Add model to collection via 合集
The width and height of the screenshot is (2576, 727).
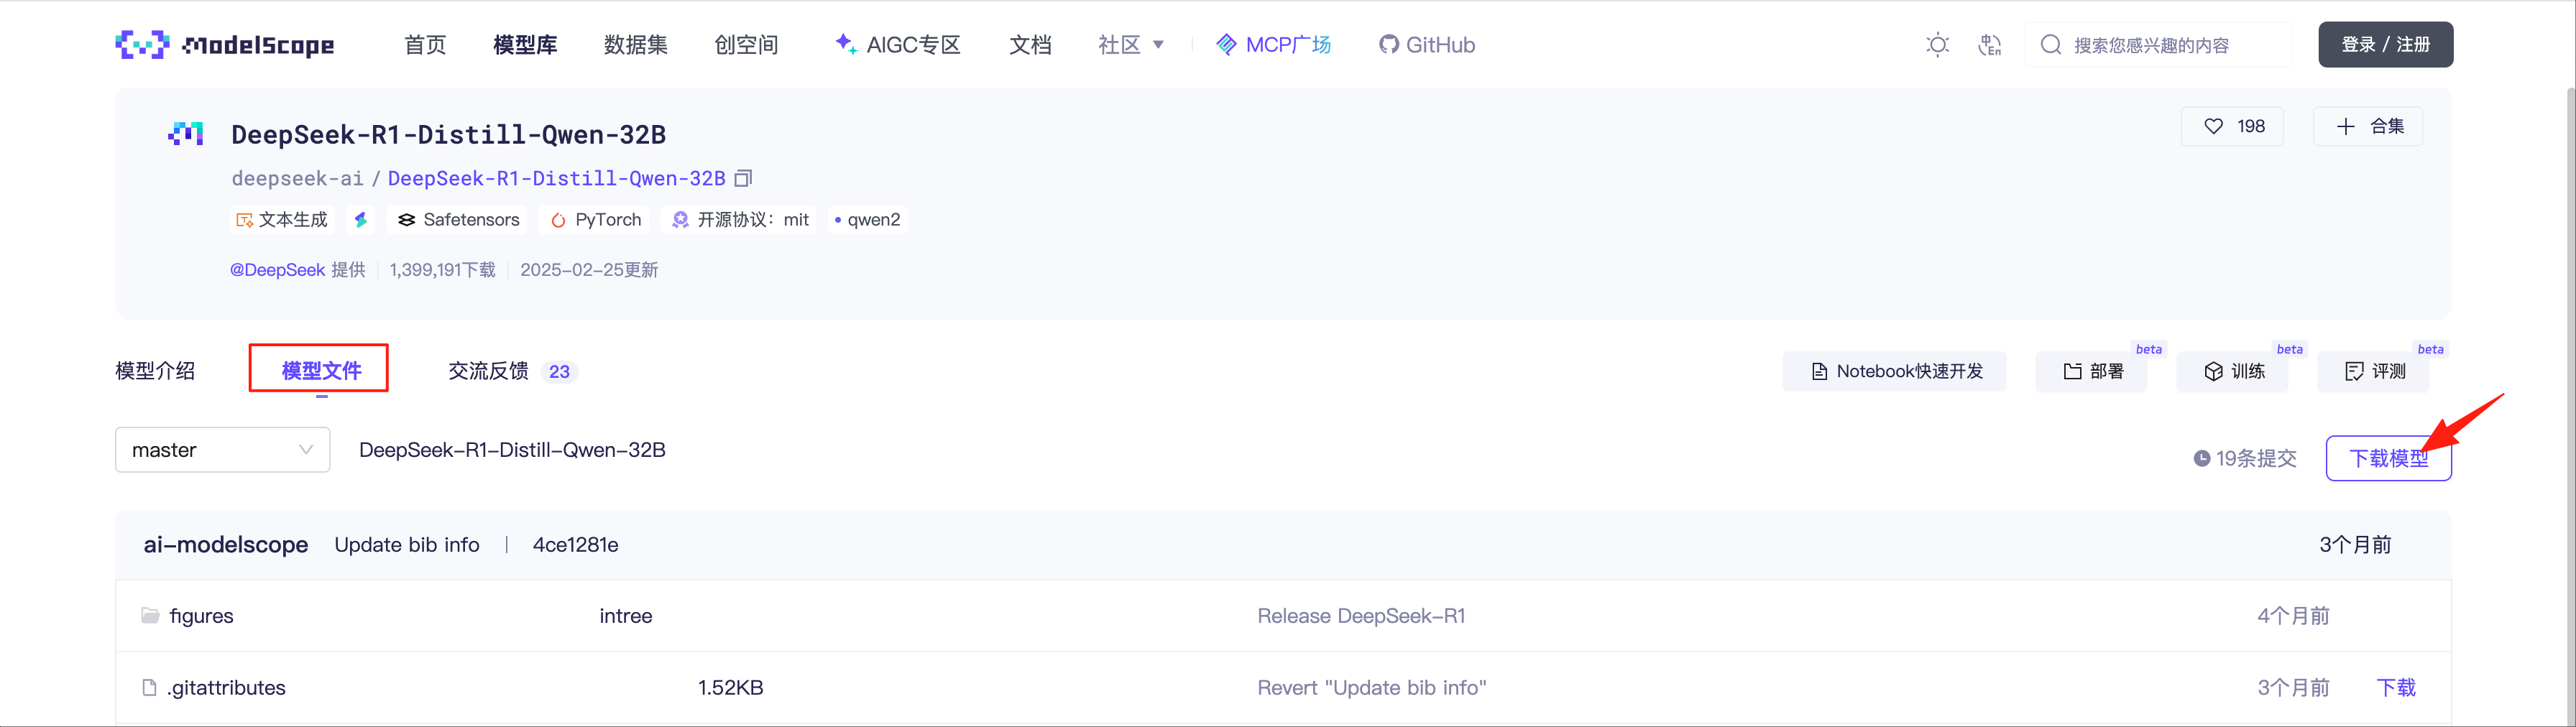[2368, 126]
